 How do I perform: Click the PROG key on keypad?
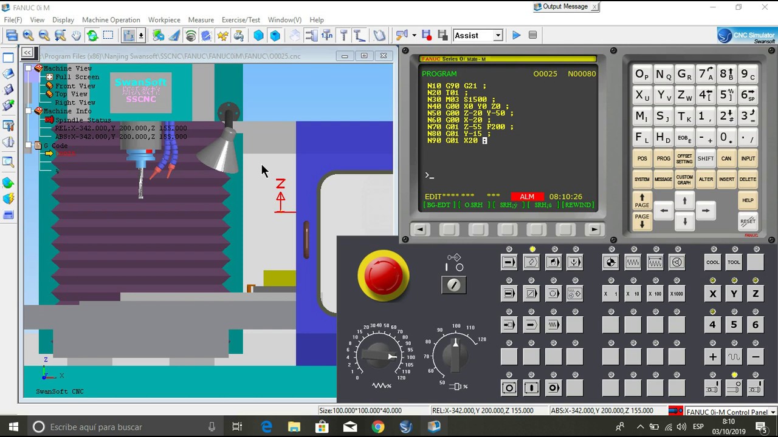pyautogui.click(x=664, y=158)
